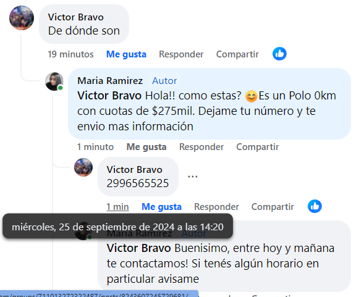Screen dimensions: 359x297
Task: Open the '19 minutos' timestamp link
Action: pyautogui.click(x=70, y=54)
